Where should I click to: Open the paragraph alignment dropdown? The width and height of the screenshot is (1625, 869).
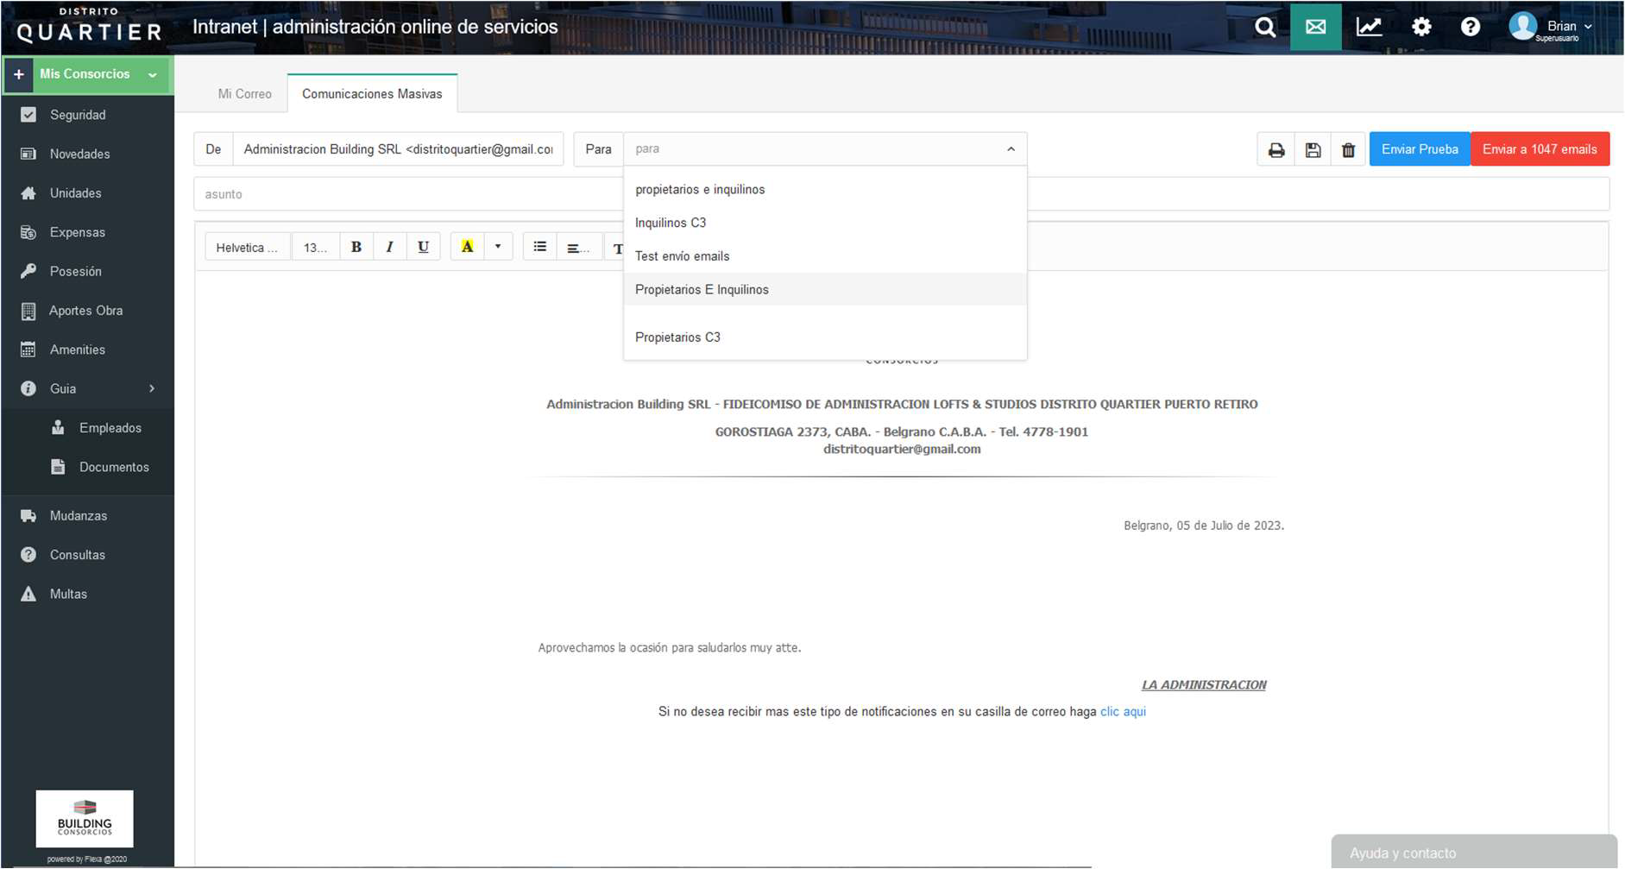(x=578, y=248)
